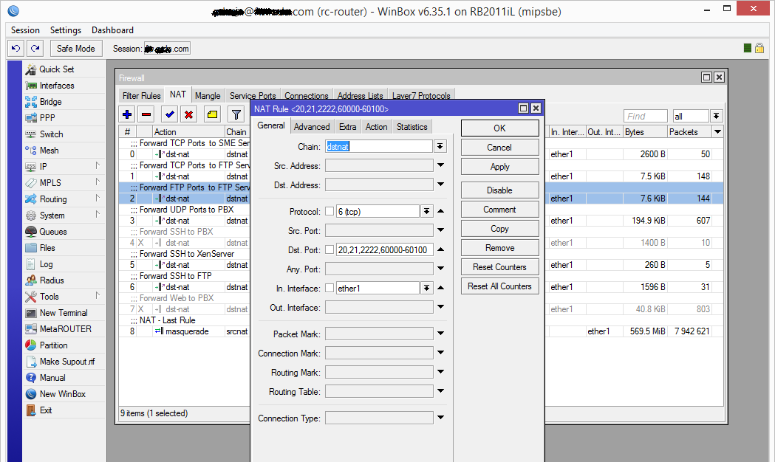
Task: Expand the IP submenu
Action: [x=64, y=166]
